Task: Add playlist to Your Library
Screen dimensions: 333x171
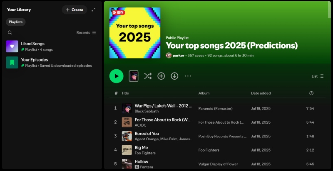Action: pos(161,76)
